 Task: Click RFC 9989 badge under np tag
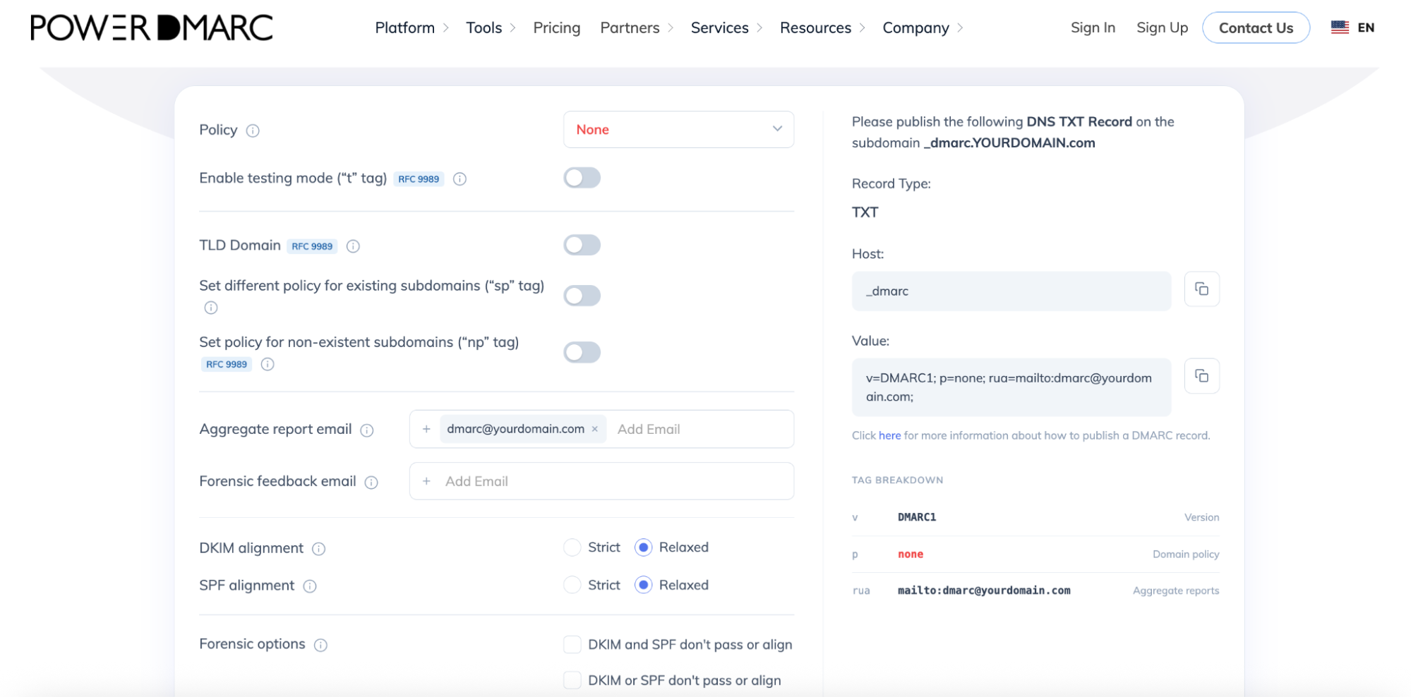point(227,365)
